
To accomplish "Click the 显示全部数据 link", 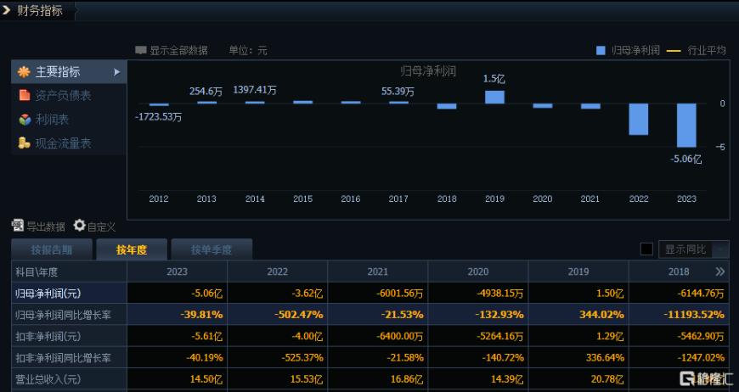I will click(x=172, y=50).
